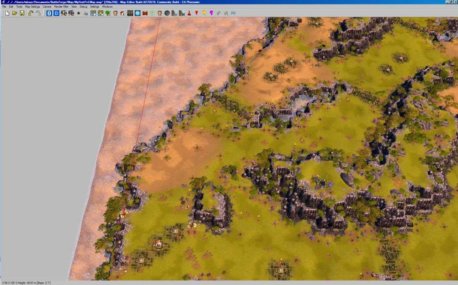Click the greyed redo arrow icon
Screen dimensions: 458x285
(x=38, y=13)
